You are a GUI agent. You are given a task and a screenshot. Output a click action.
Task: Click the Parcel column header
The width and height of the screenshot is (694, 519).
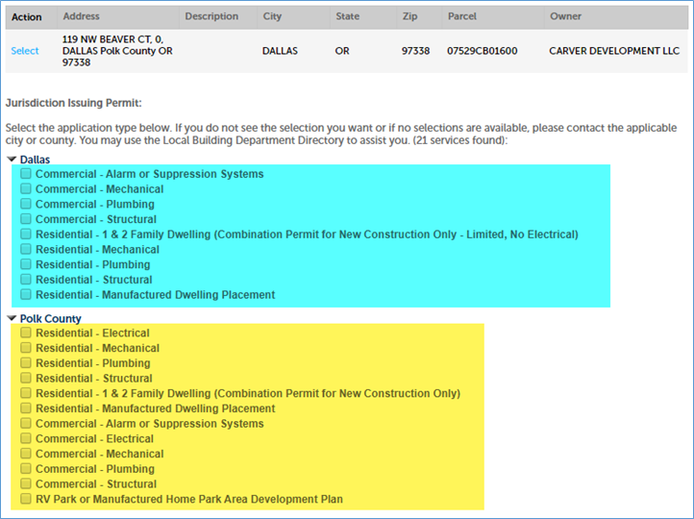pos(463,16)
